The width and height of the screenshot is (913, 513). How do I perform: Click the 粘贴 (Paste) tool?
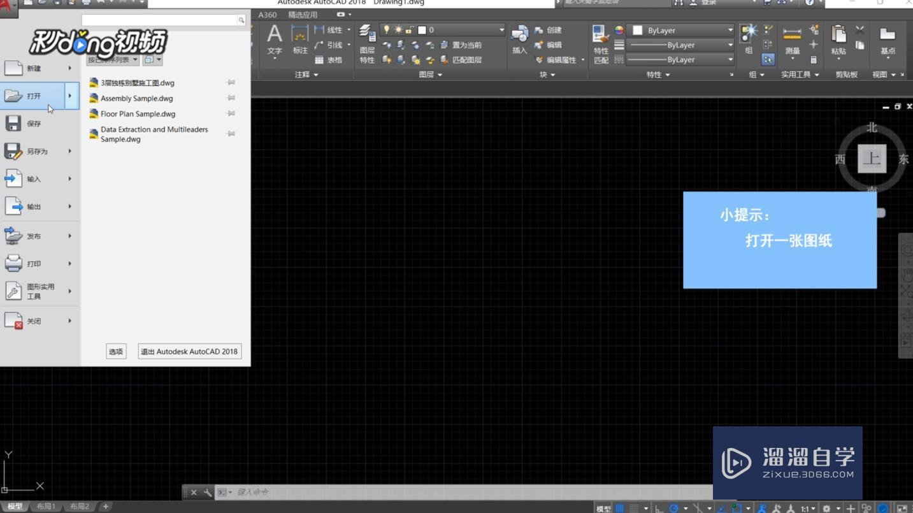(838, 41)
